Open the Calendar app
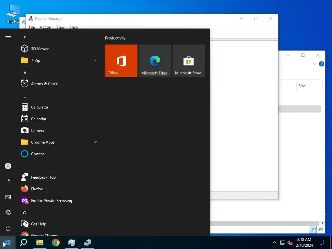This screenshot has width=332, height=249. 34,119
